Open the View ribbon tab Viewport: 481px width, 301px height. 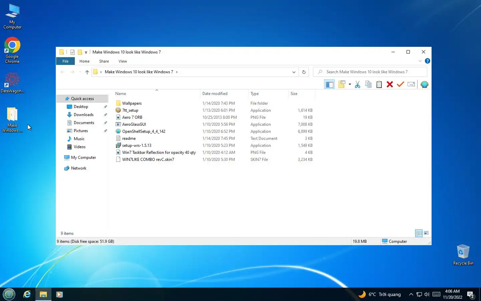pyautogui.click(x=123, y=61)
